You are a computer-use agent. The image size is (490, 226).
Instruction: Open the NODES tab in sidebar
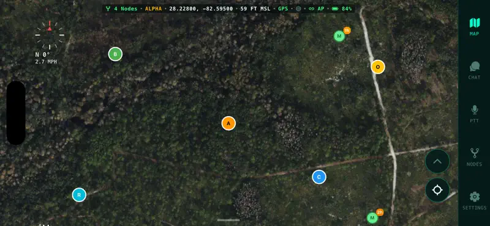pos(474,157)
